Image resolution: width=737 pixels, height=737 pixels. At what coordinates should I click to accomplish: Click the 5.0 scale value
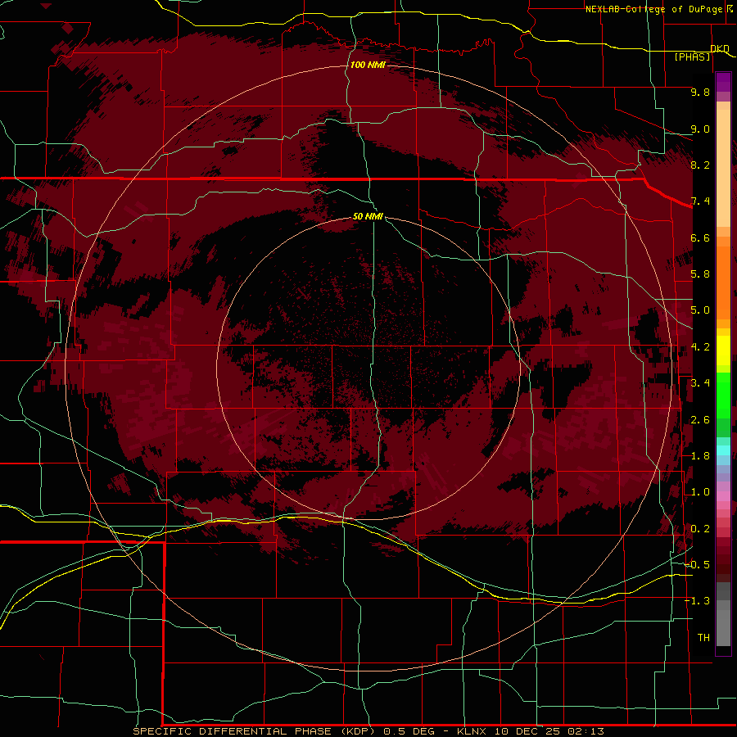click(700, 310)
